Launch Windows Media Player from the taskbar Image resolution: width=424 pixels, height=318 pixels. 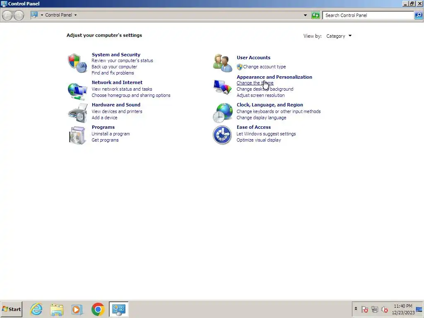(x=77, y=309)
